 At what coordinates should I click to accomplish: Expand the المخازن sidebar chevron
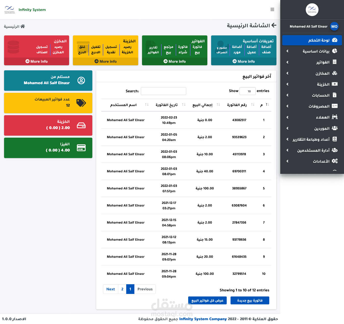tap(287, 73)
